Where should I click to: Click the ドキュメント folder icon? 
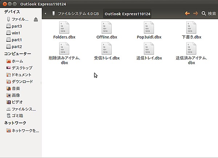tap(8, 75)
